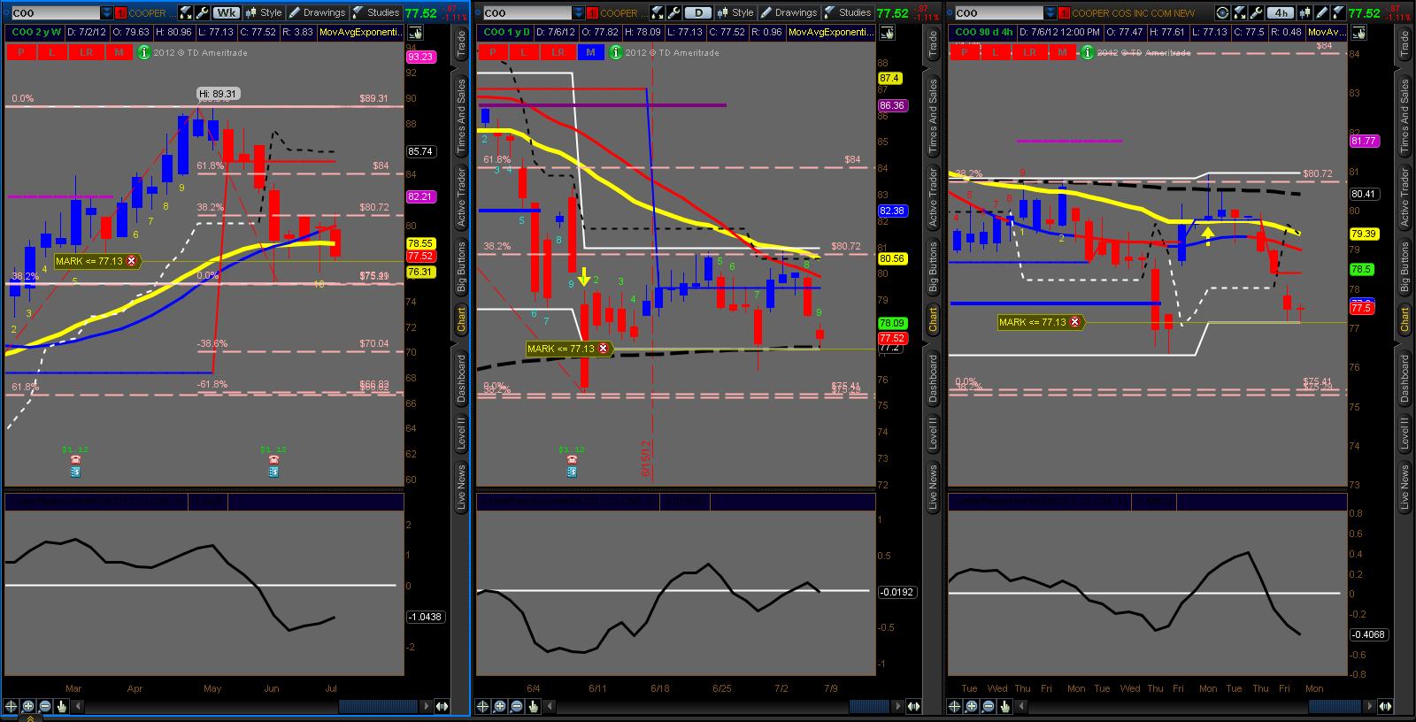This screenshot has height=722, width=1416.
Task: Open Times And Sales tab on weekly chart
Action: coord(461,118)
